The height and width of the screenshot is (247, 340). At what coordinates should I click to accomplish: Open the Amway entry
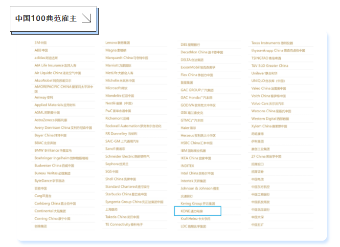point(44,97)
